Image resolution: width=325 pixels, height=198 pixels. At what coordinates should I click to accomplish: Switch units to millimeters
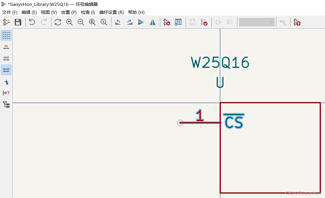(x=6, y=70)
